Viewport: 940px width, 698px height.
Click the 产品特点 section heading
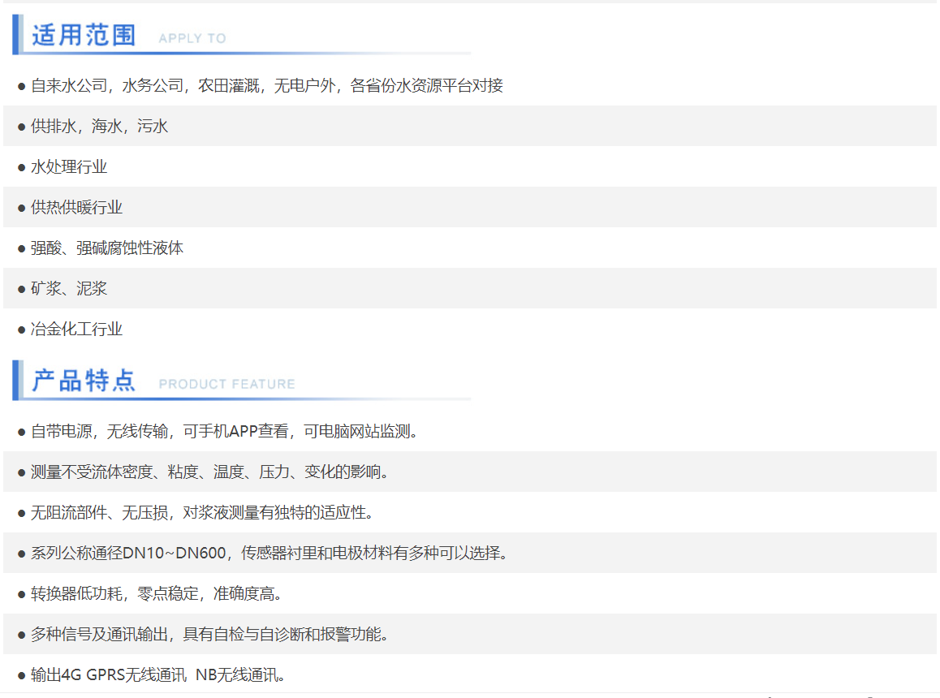(83, 381)
